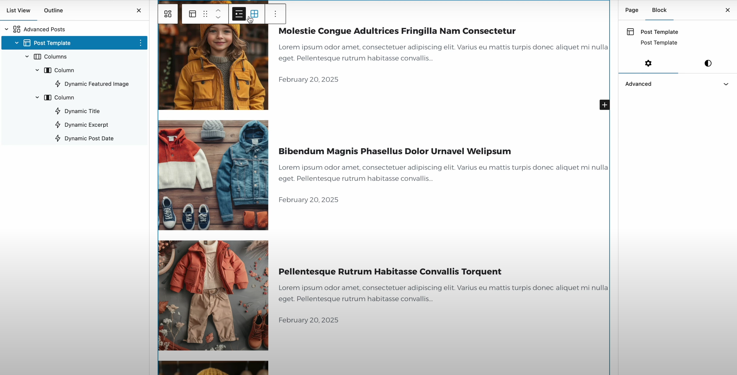The height and width of the screenshot is (375, 737).
Task: Switch to the Page tab
Action: pos(631,10)
